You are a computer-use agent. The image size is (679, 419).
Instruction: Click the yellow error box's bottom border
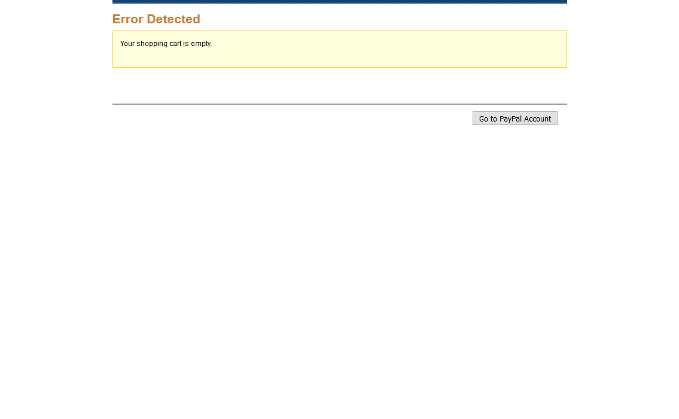click(x=339, y=67)
